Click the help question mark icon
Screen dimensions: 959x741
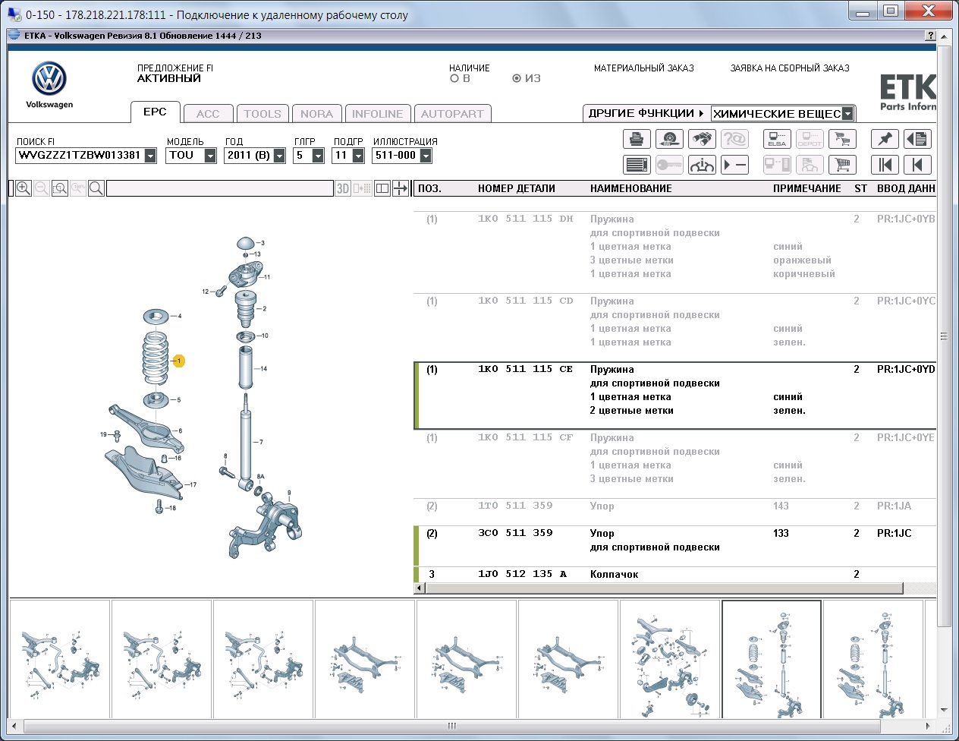point(931,36)
